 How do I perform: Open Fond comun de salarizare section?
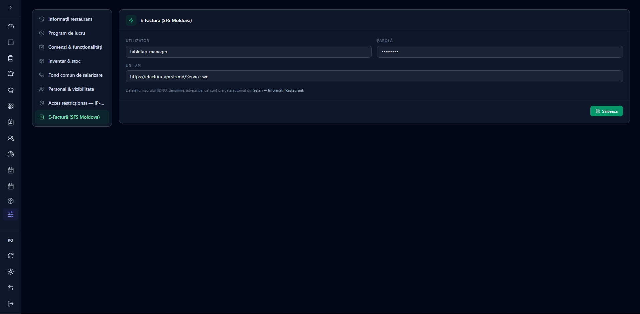click(72, 75)
